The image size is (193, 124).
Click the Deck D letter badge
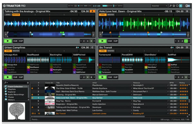coord(187,47)
